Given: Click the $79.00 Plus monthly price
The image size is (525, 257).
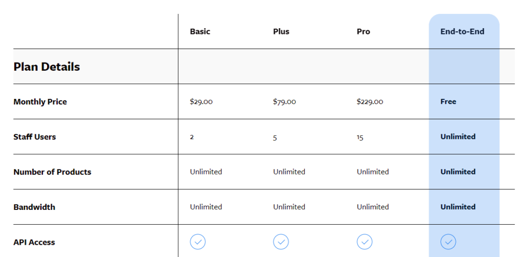Looking at the screenshot, I should coord(285,102).
